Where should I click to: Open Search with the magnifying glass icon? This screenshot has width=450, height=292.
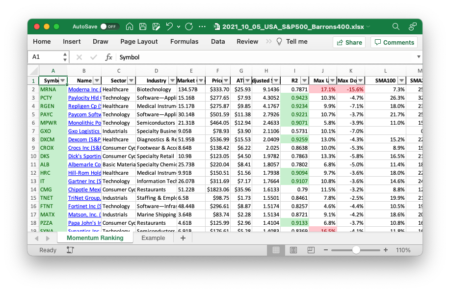(x=396, y=27)
